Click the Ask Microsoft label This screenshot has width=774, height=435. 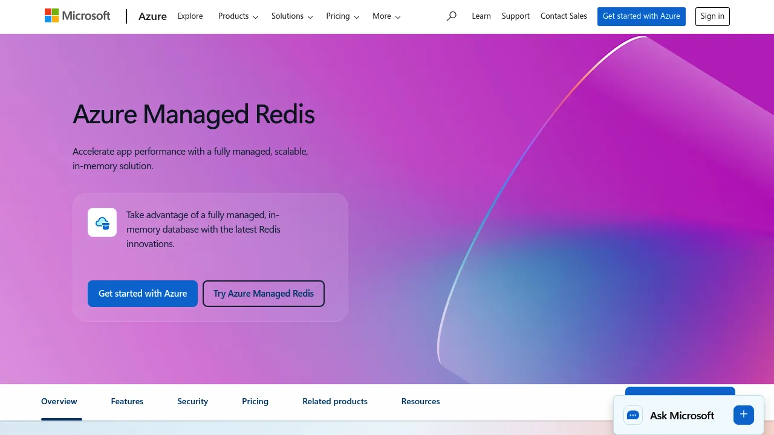(x=682, y=416)
